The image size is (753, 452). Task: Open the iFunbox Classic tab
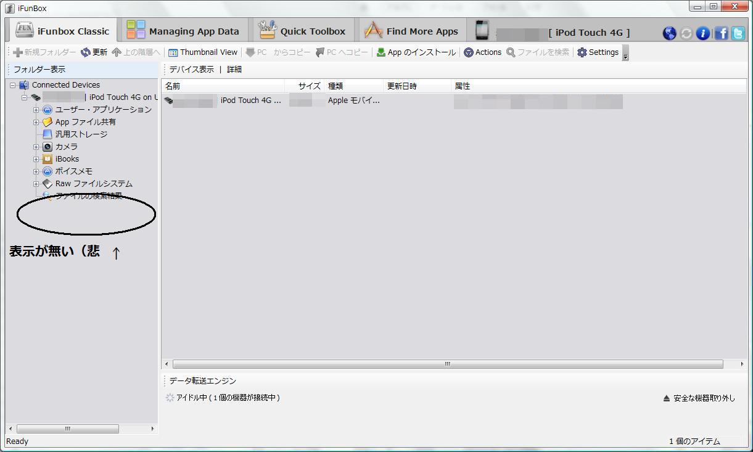click(x=62, y=31)
